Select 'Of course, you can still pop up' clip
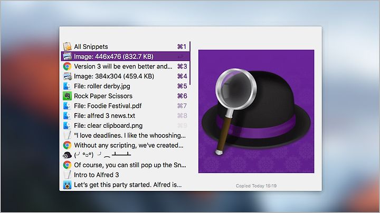 point(125,165)
